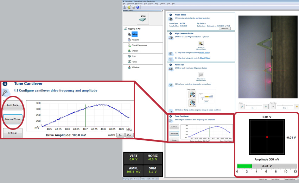Open the Stage menu
This screenshot has width=299, height=183.
(157, 4)
